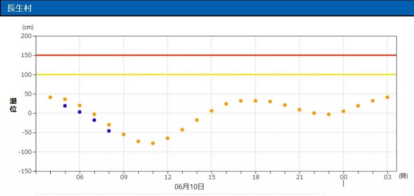This screenshot has width=414, height=196.
Task: Click the 長生村 header title
Action: [19, 8]
